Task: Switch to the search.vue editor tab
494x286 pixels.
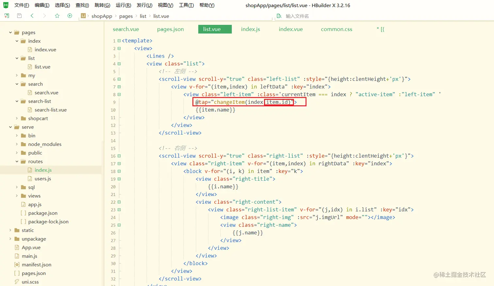Action: pos(126,29)
